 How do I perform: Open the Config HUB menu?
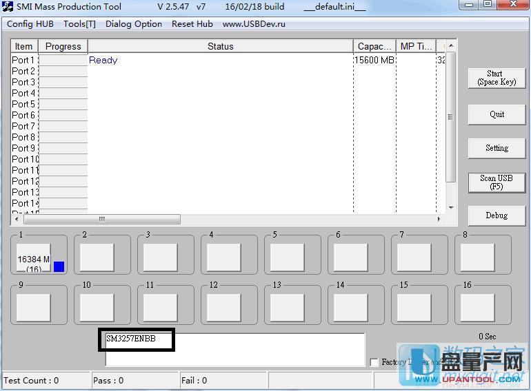click(30, 24)
